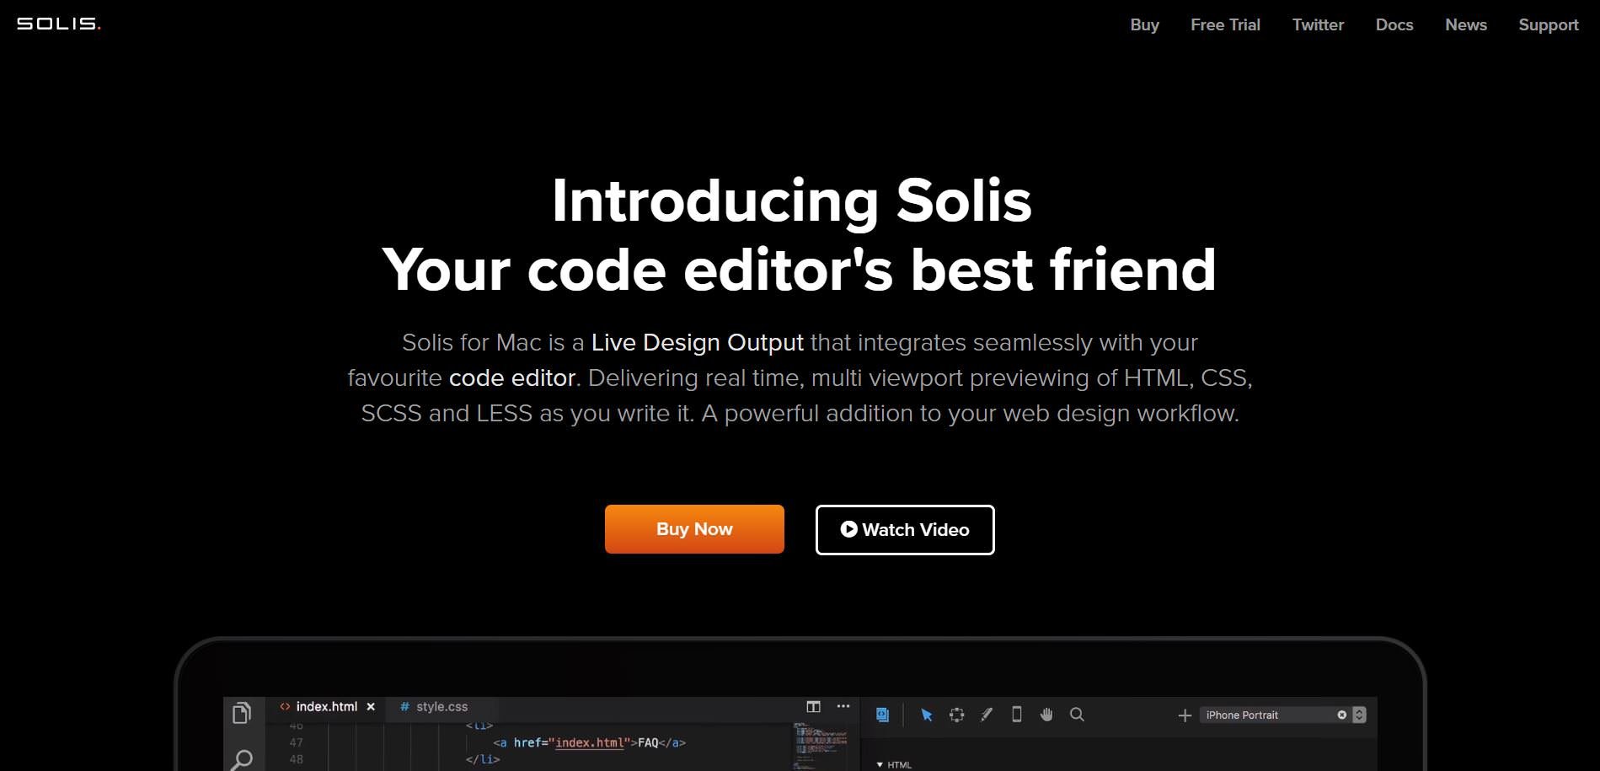Click the 'Live Design Output' highlighted text
Viewport: 1600px width, 771px height.
pos(698,342)
